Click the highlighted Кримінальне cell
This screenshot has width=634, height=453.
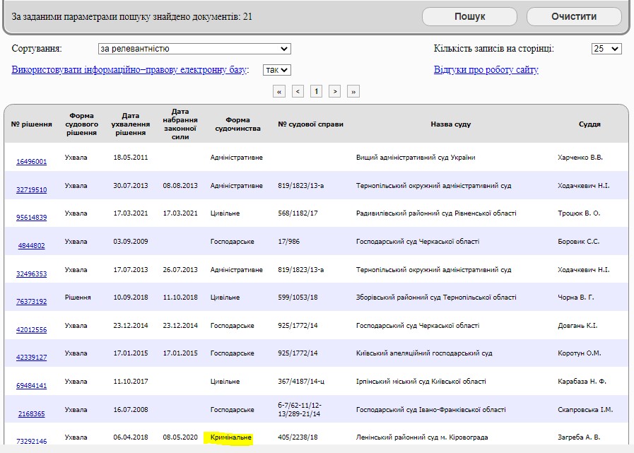pyautogui.click(x=230, y=437)
